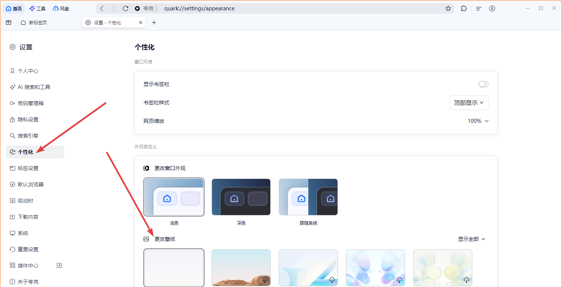562x287 pixels.
Task: Download the desert wallpaper via cloud icon
Action: pos(265,280)
